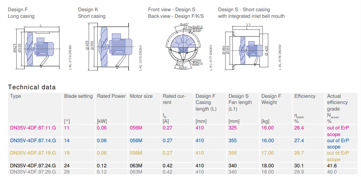Screen dimensions: 361x177
Task: Click the 26.4 efficiency value
Action: 299,128
